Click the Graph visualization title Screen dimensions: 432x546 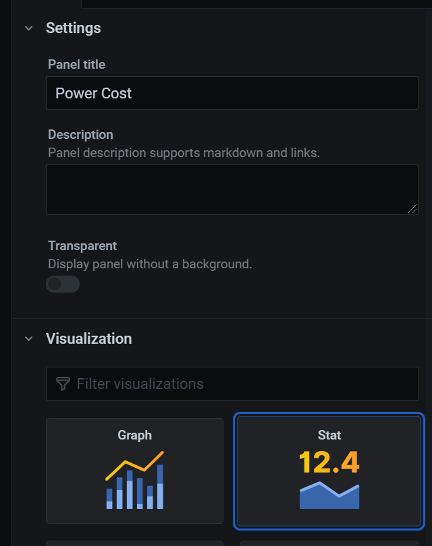135,435
